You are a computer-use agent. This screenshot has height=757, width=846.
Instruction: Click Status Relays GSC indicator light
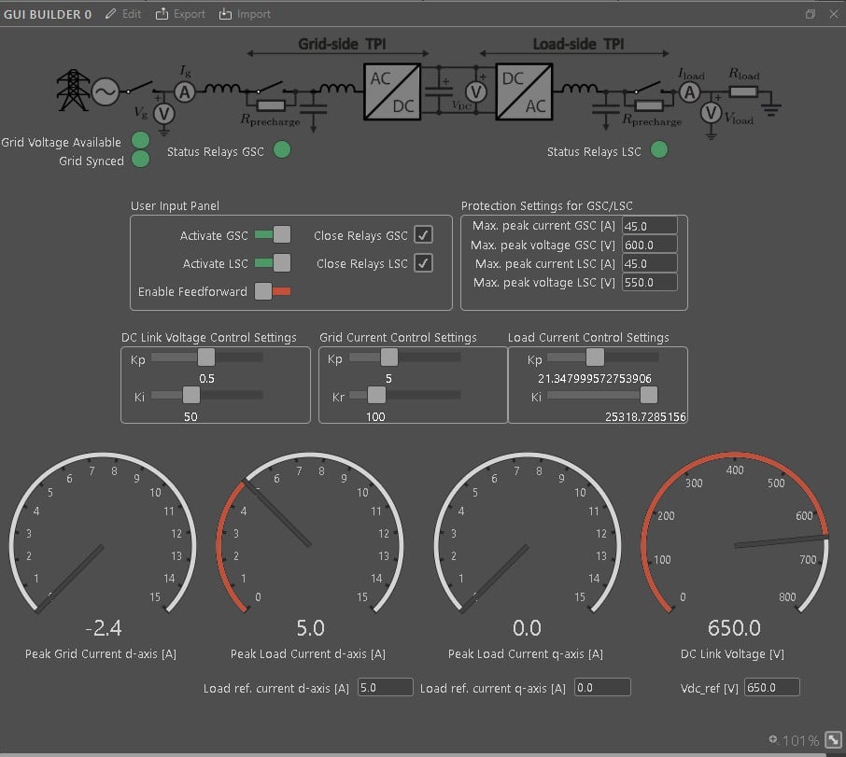pyautogui.click(x=281, y=149)
